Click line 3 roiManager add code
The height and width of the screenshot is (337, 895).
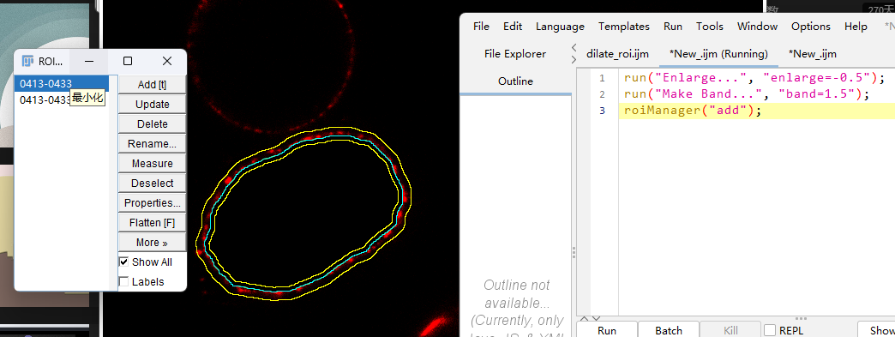coord(693,111)
